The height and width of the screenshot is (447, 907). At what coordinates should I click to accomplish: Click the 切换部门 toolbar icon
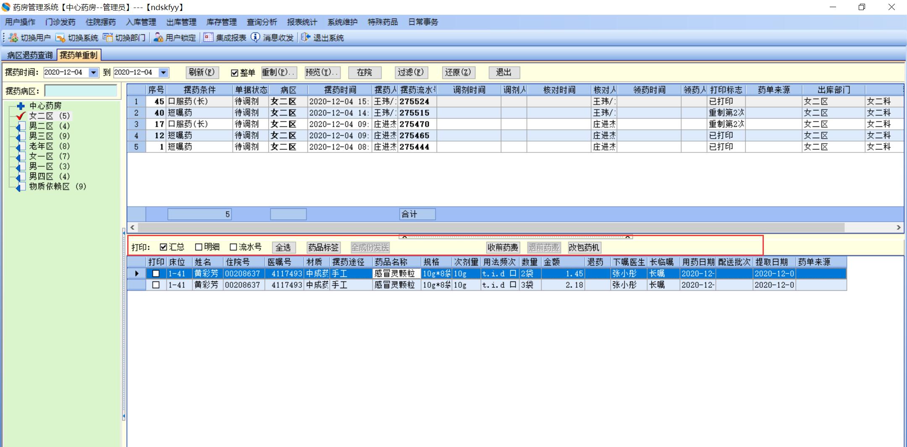(108, 38)
